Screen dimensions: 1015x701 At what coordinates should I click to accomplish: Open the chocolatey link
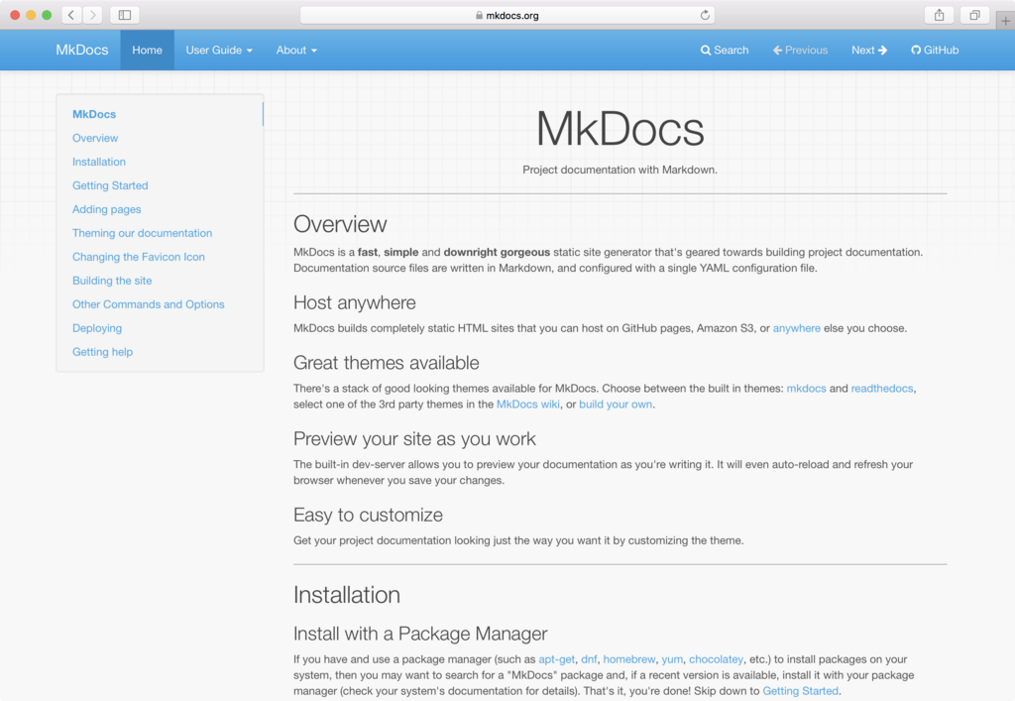click(716, 659)
